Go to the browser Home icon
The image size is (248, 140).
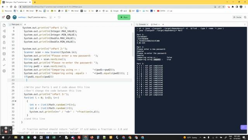(15, 7)
